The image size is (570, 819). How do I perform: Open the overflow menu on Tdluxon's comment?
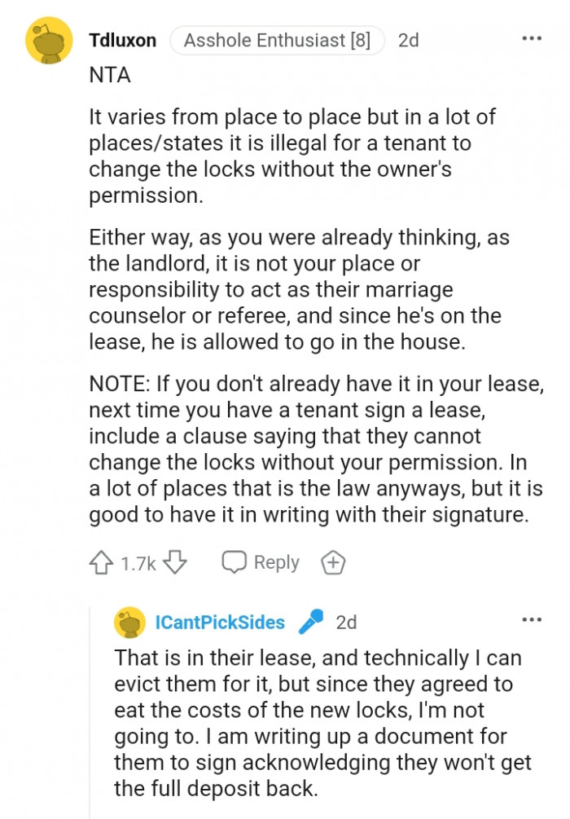point(533,38)
